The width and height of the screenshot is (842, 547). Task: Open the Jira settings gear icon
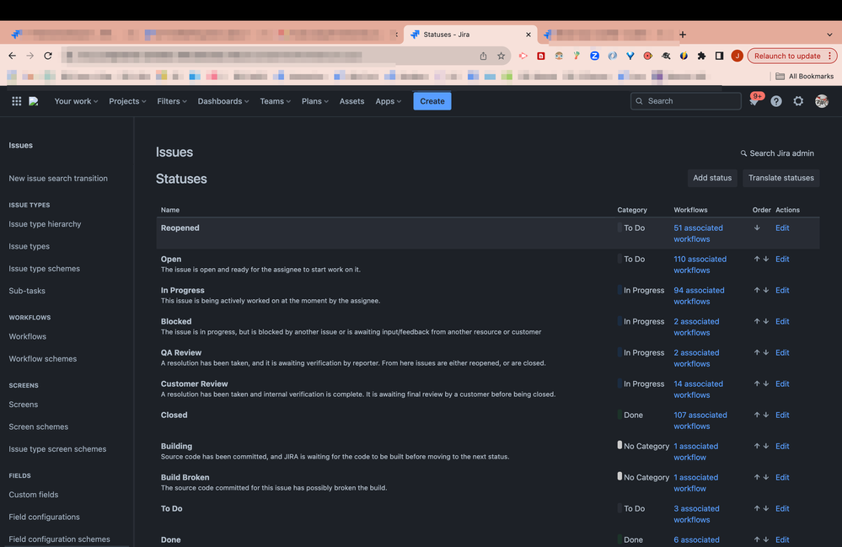[798, 100]
